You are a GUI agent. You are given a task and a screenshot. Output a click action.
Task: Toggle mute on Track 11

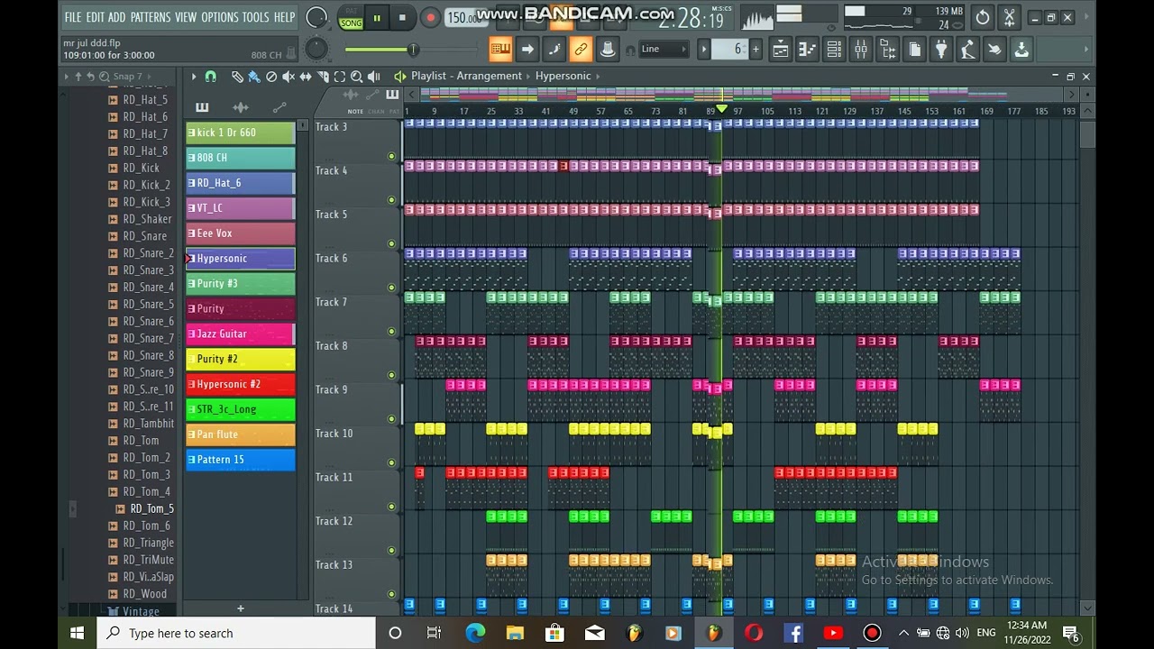pos(391,507)
